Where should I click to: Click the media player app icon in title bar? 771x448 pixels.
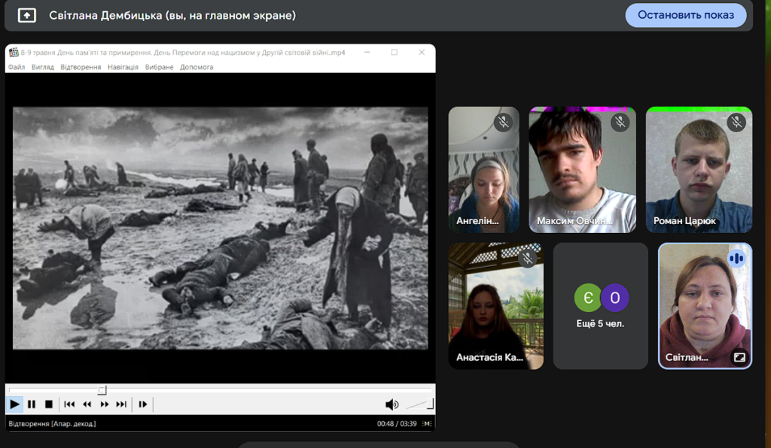14,53
